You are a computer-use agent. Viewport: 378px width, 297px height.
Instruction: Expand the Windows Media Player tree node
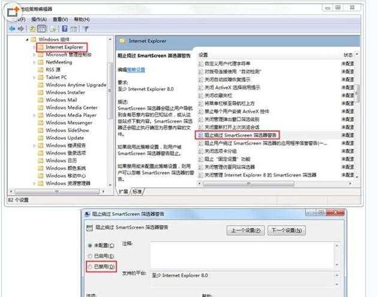[x=34, y=115]
